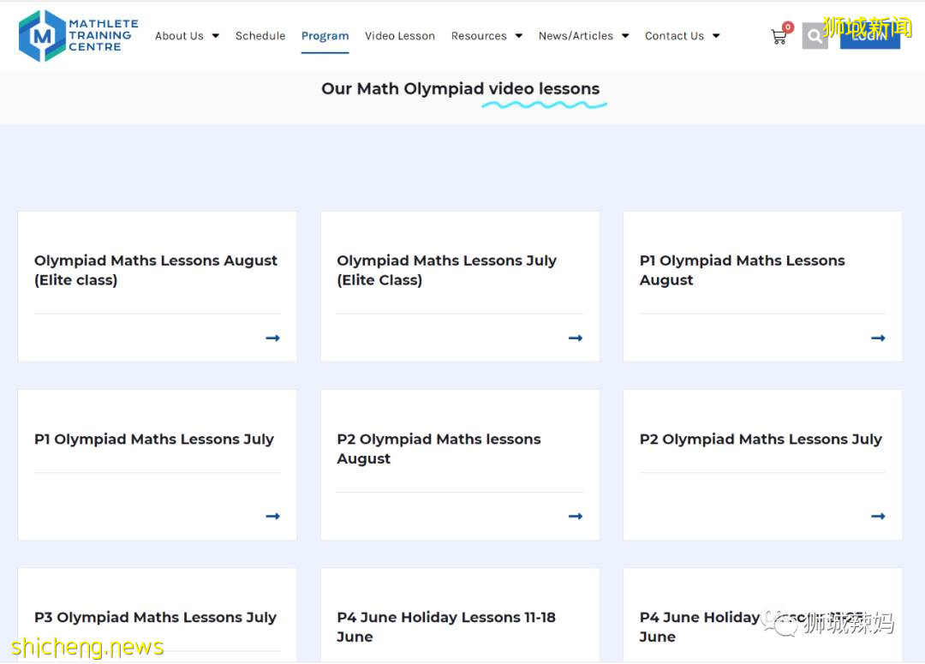Open P3 Olympiad Maths Lessons July title

point(155,618)
